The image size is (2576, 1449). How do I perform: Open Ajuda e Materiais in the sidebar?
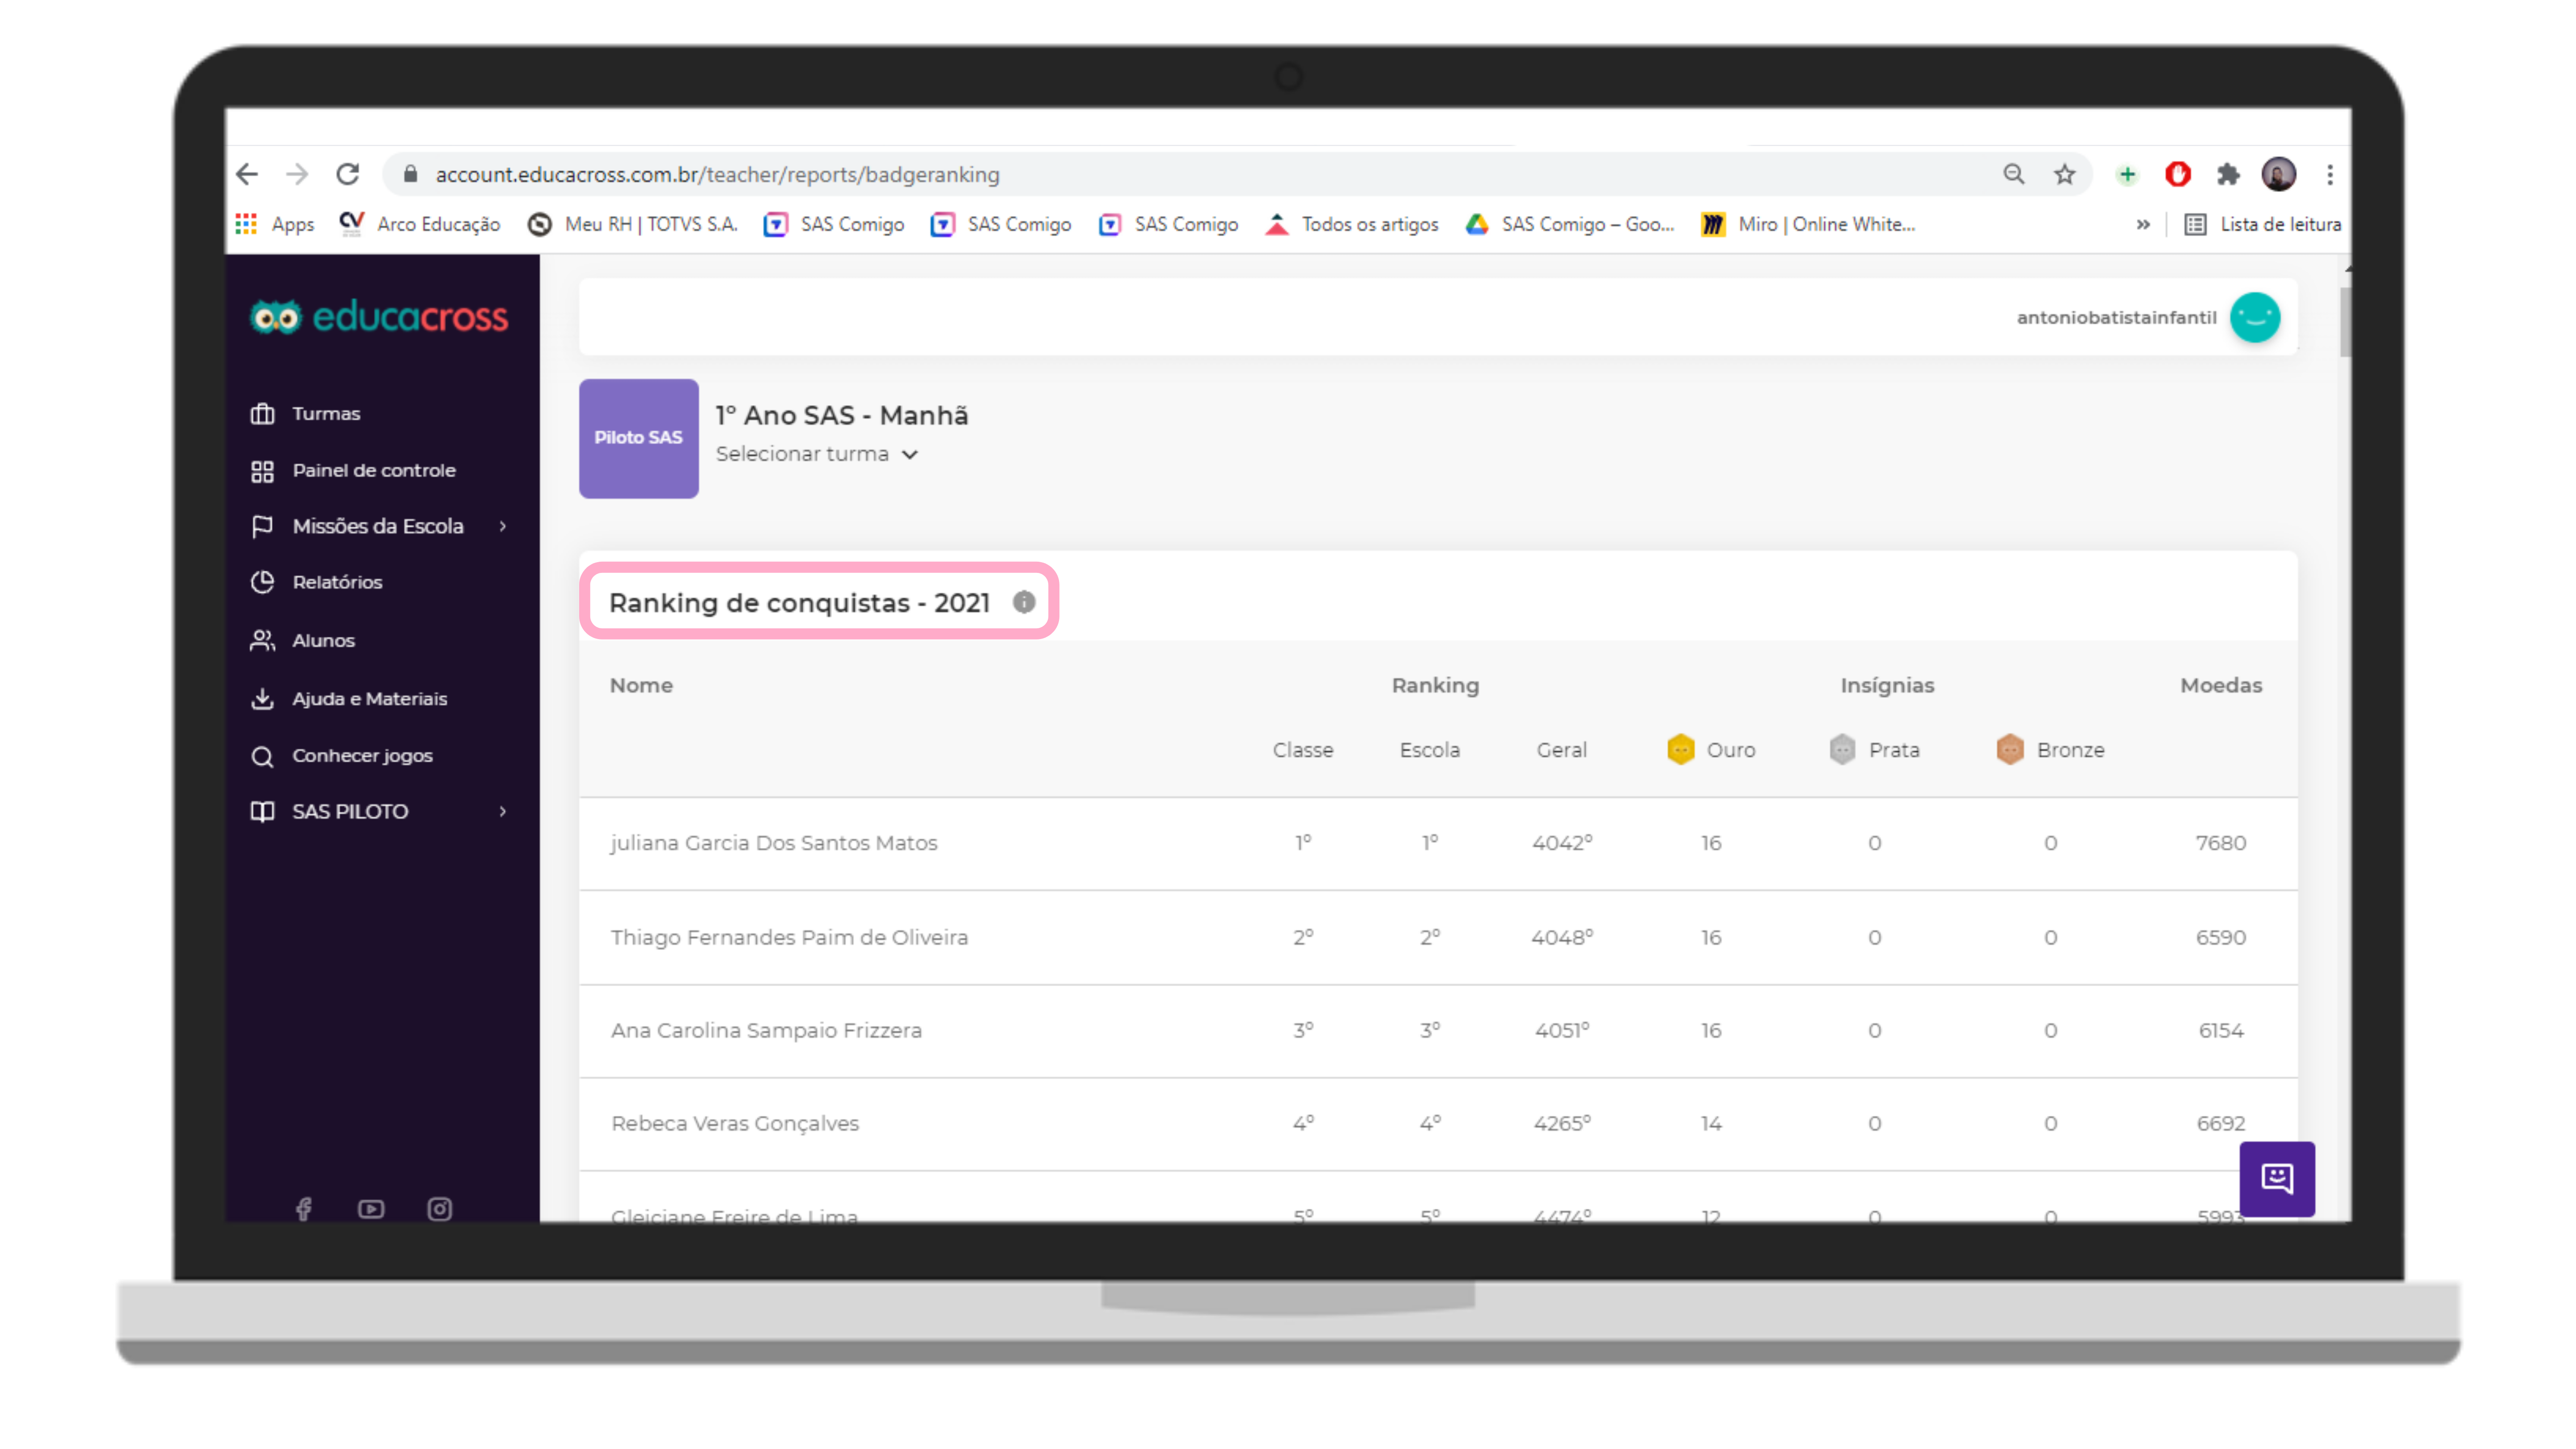[348, 698]
